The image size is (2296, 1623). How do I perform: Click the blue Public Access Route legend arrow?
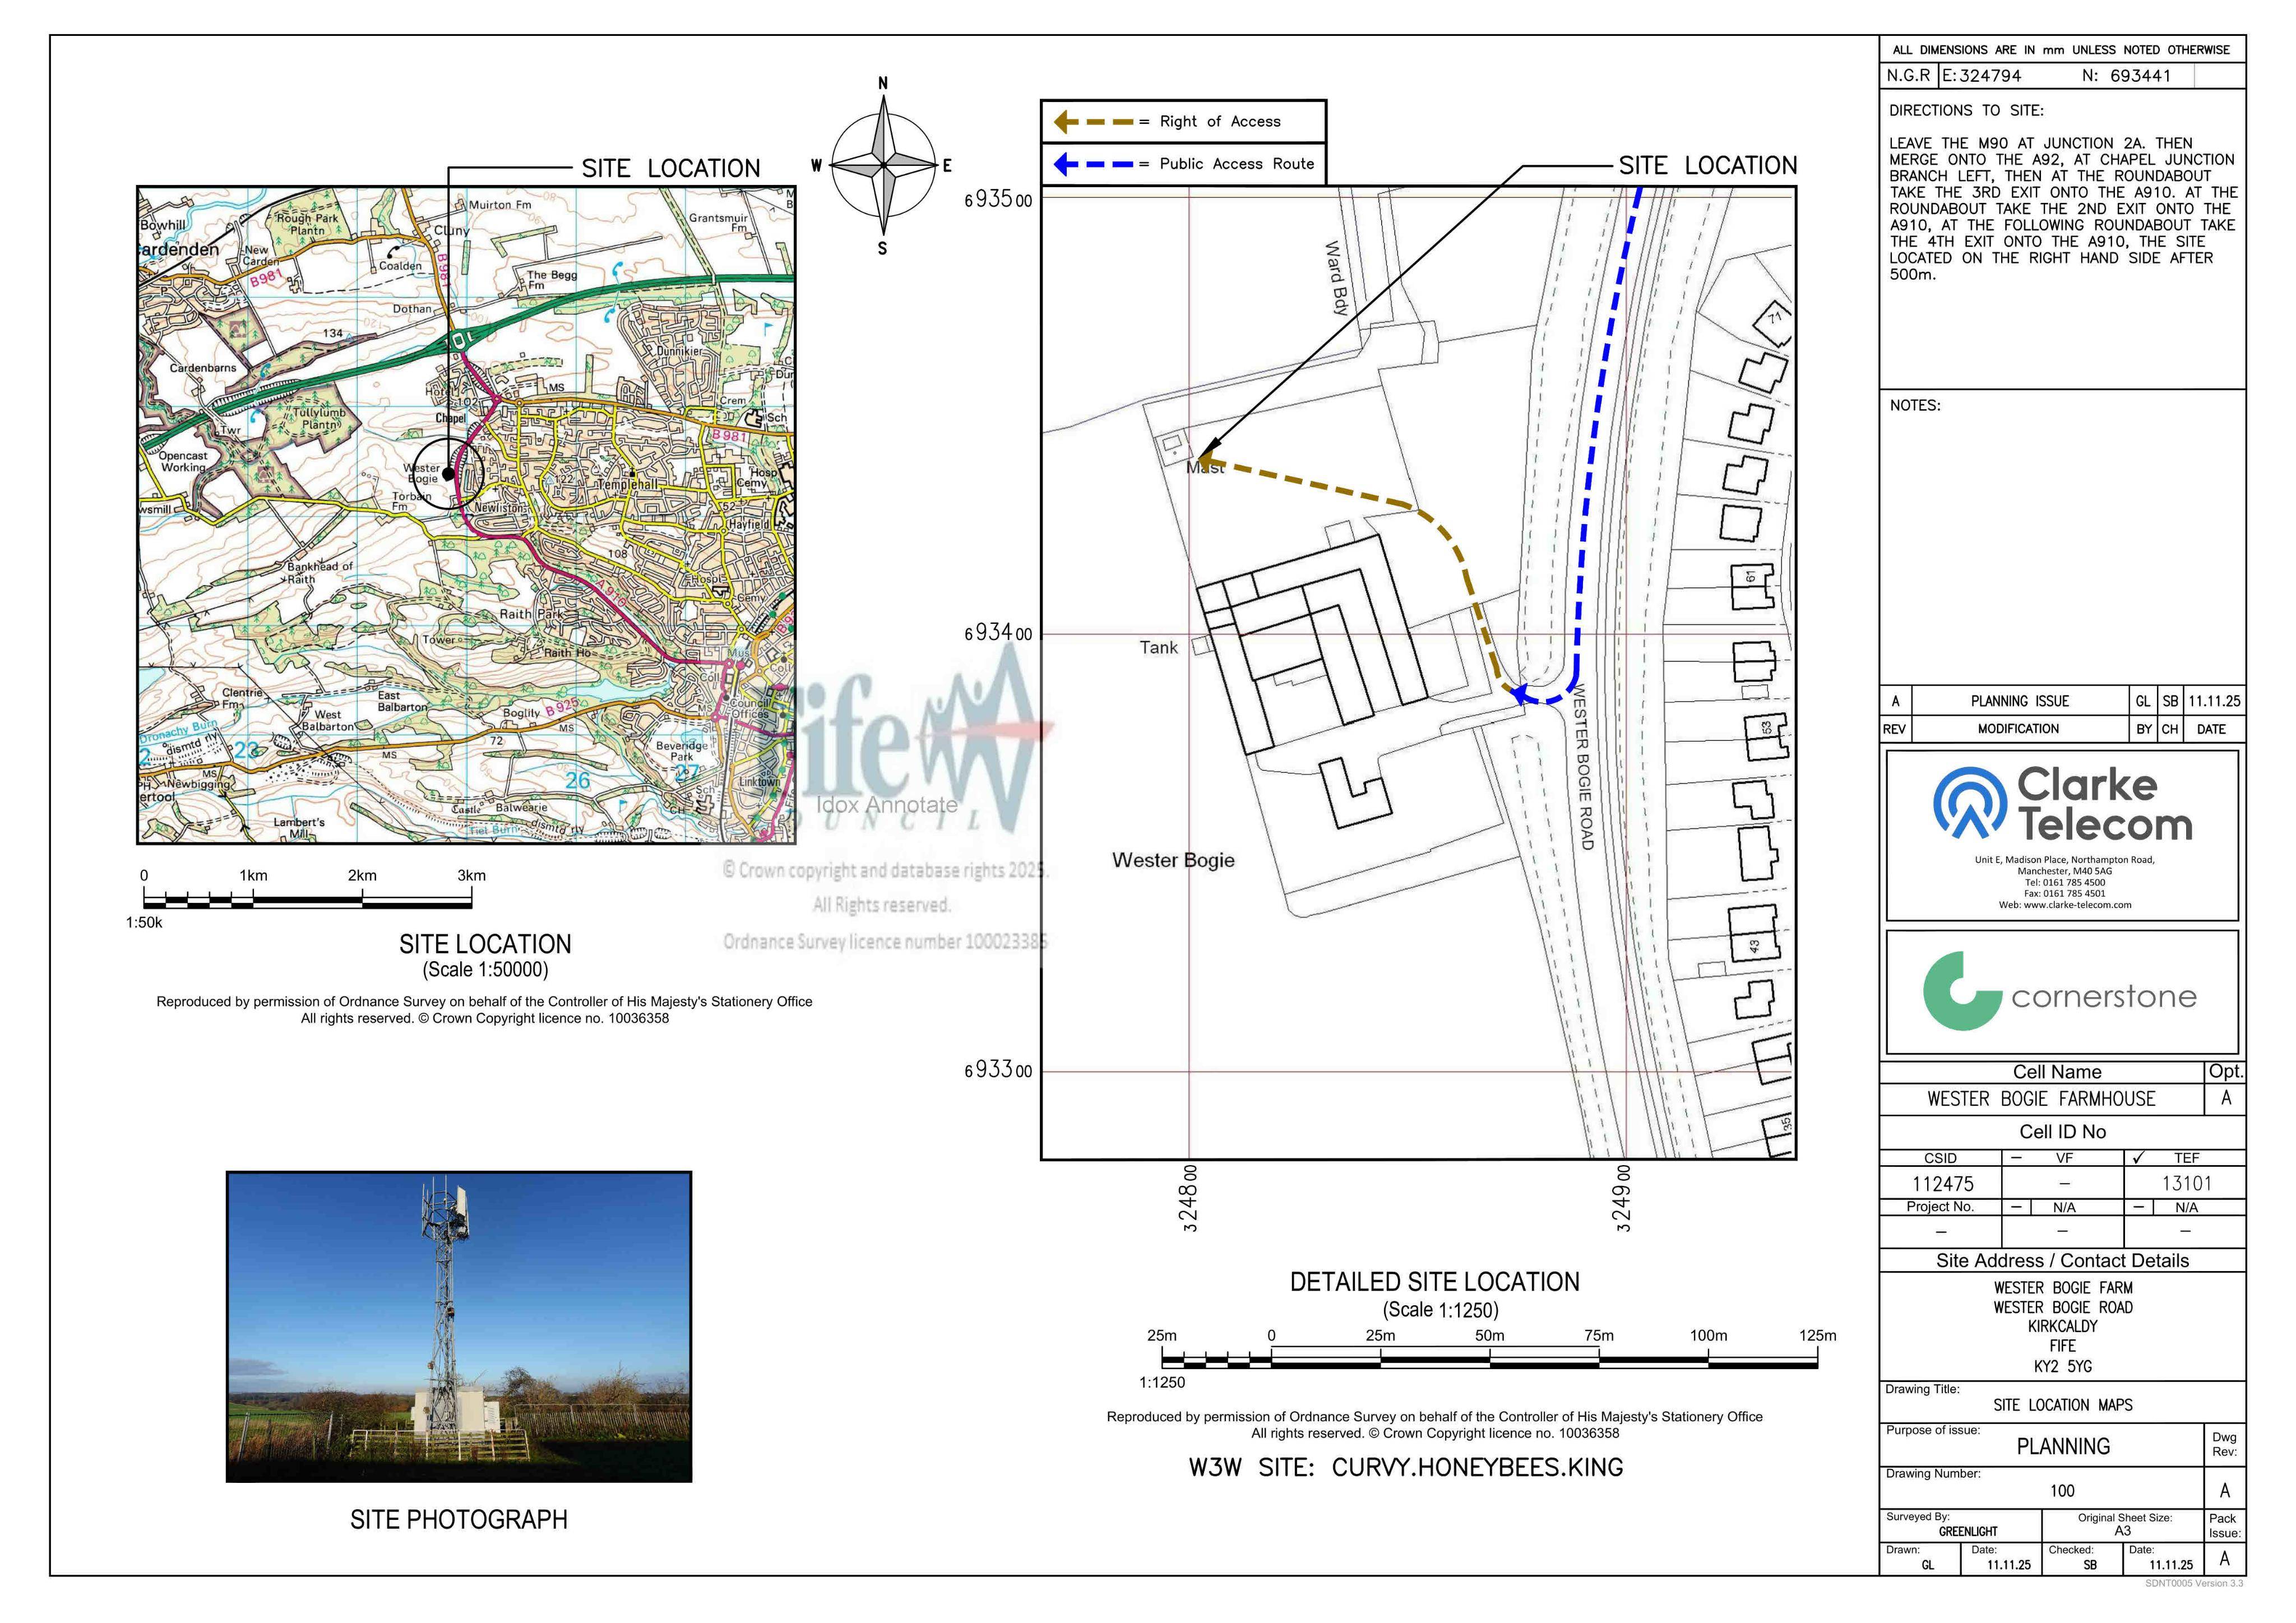[1095, 164]
